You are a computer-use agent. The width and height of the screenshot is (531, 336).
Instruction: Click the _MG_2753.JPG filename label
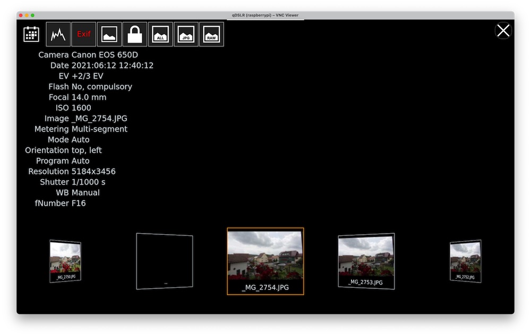click(366, 282)
